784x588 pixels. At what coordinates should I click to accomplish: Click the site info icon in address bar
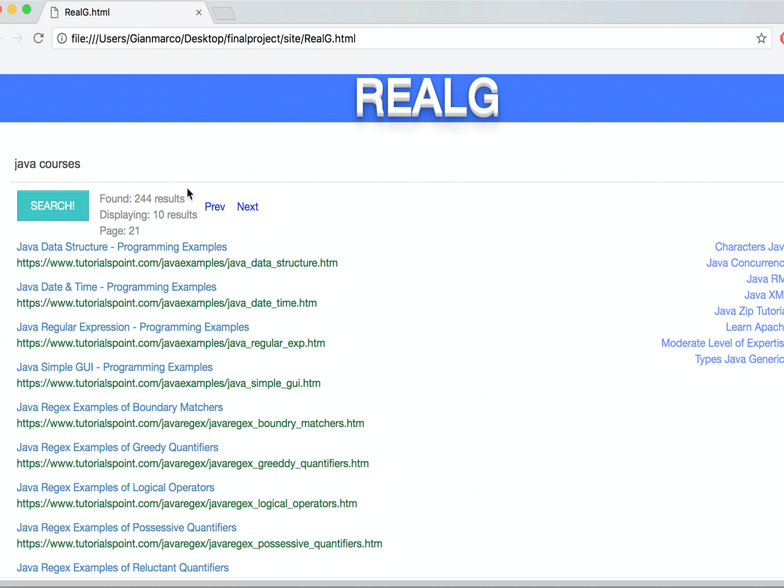(x=62, y=39)
